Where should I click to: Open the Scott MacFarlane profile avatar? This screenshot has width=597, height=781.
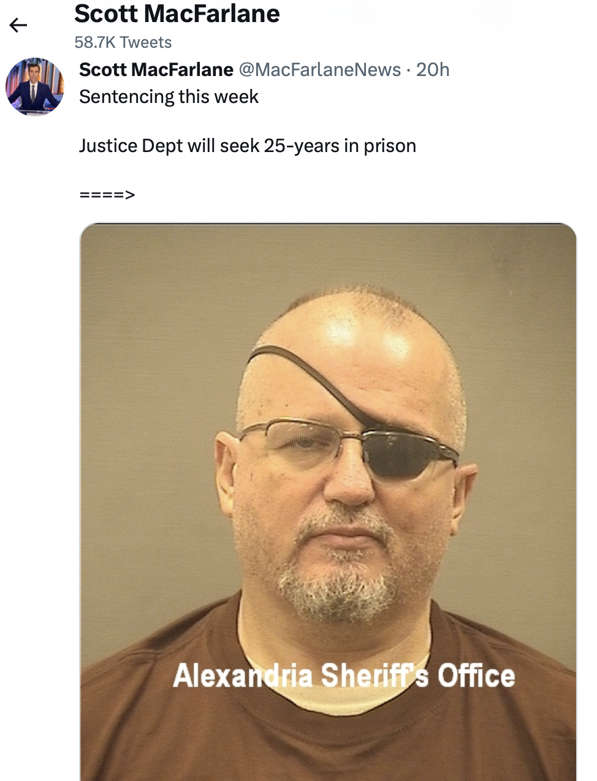pos(35,86)
